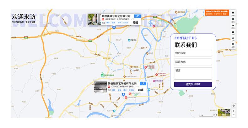Click the 联系方式 contact input field
Viewport: 248px width, 128px height.
pos(193,62)
